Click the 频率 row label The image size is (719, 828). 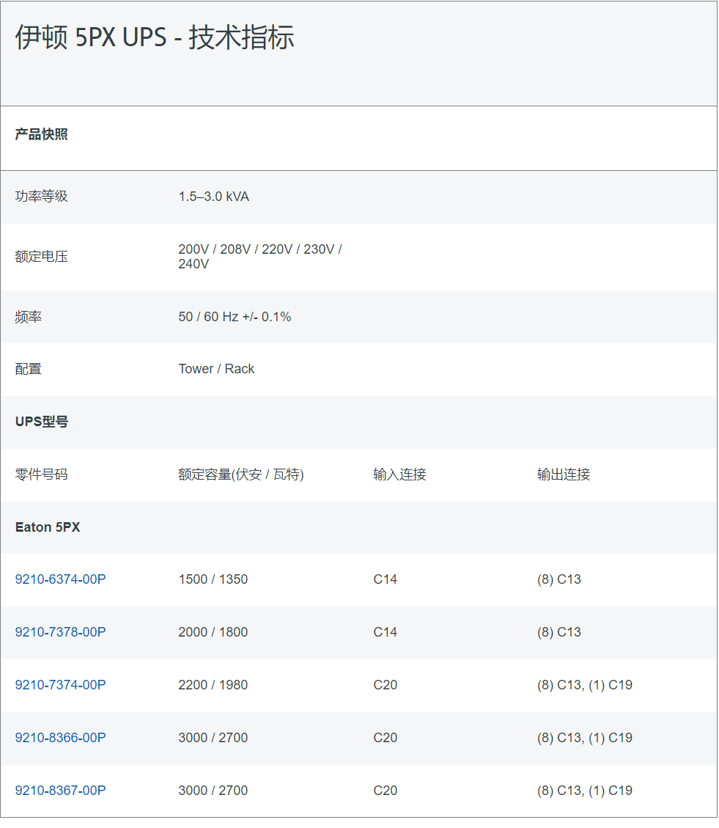pos(28,317)
